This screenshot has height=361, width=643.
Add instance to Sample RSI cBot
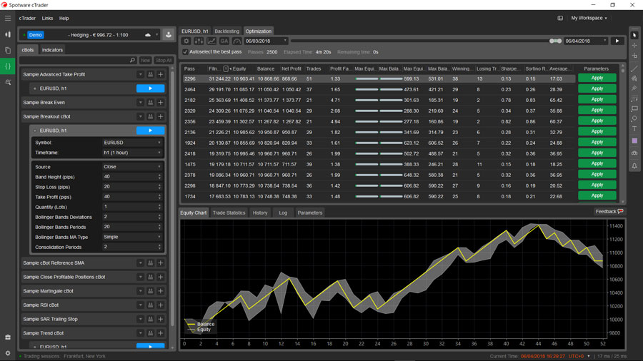point(161,305)
